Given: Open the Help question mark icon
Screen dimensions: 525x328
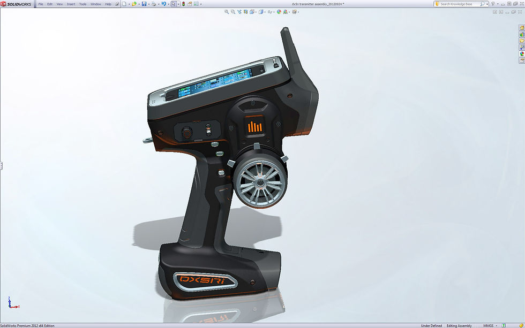Looking at the screenshot, I should pyautogui.click(x=492, y=4).
